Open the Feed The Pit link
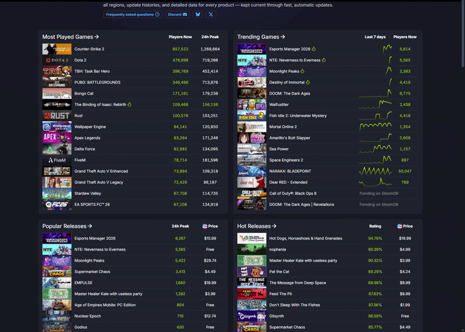Viewport: 465px width, 332px height. [x=280, y=294]
